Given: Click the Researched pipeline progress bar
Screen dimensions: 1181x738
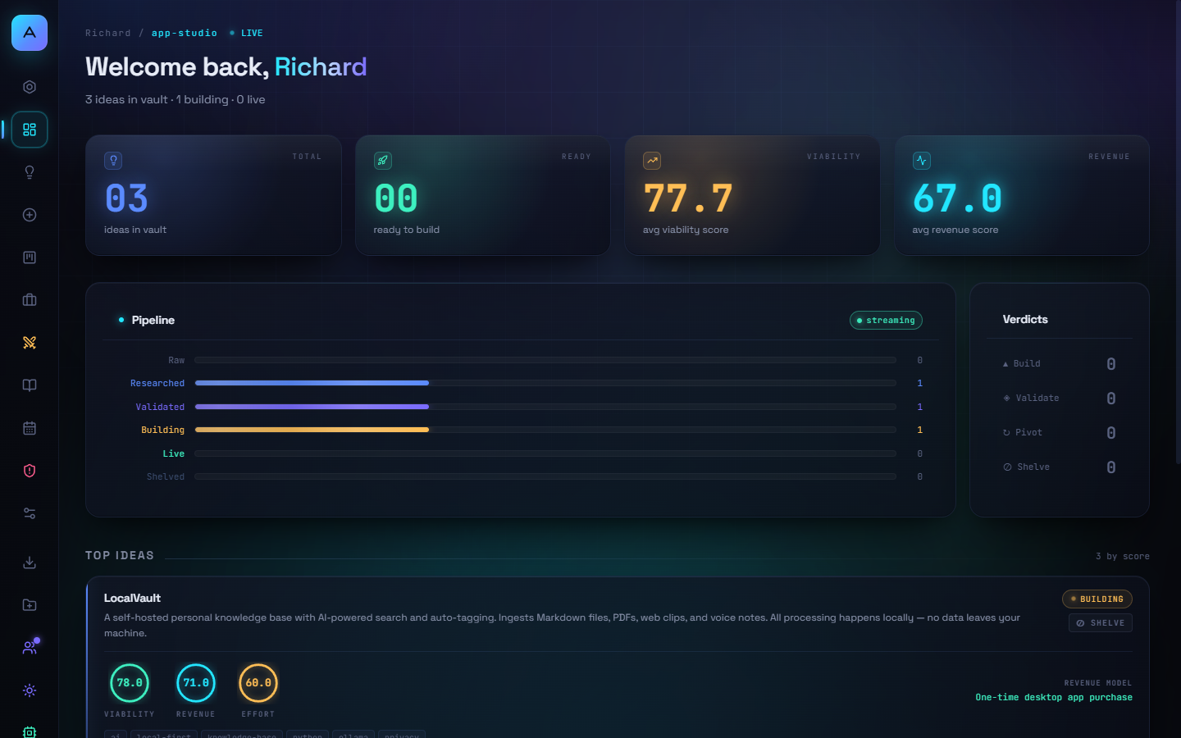Looking at the screenshot, I should coord(545,383).
